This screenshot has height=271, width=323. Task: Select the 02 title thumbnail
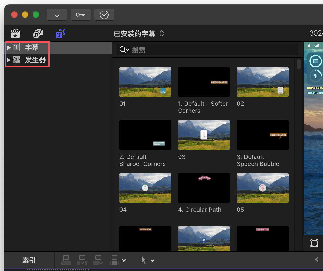click(263, 82)
